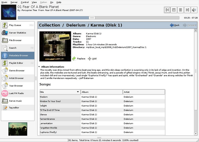This screenshot has width=199, height=142.
Task: Select the Remembrance song row
Action: 102,119
